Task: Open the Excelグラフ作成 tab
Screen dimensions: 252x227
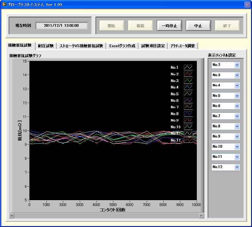Action: (x=122, y=46)
